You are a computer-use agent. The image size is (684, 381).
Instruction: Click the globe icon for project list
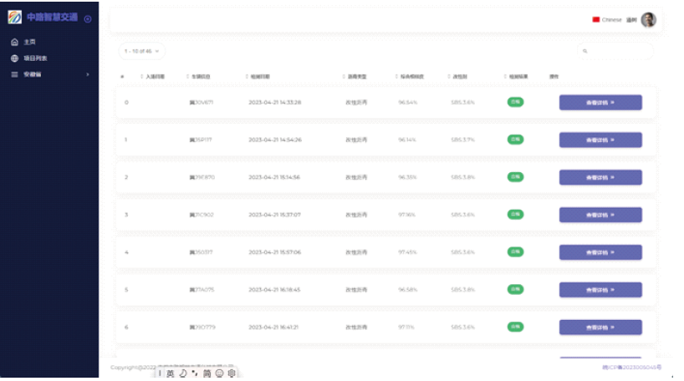[x=14, y=58]
